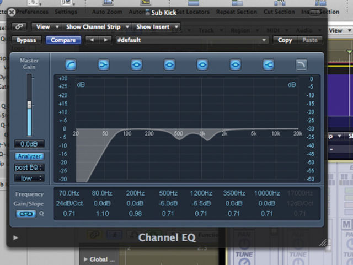This screenshot has width=353, height=265.
Task: Open the low analyzer resolution menu
Action: click(x=29, y=178)
